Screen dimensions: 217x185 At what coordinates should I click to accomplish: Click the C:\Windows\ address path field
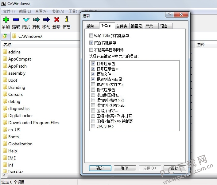pyautogui.click(x=46, y=36)
